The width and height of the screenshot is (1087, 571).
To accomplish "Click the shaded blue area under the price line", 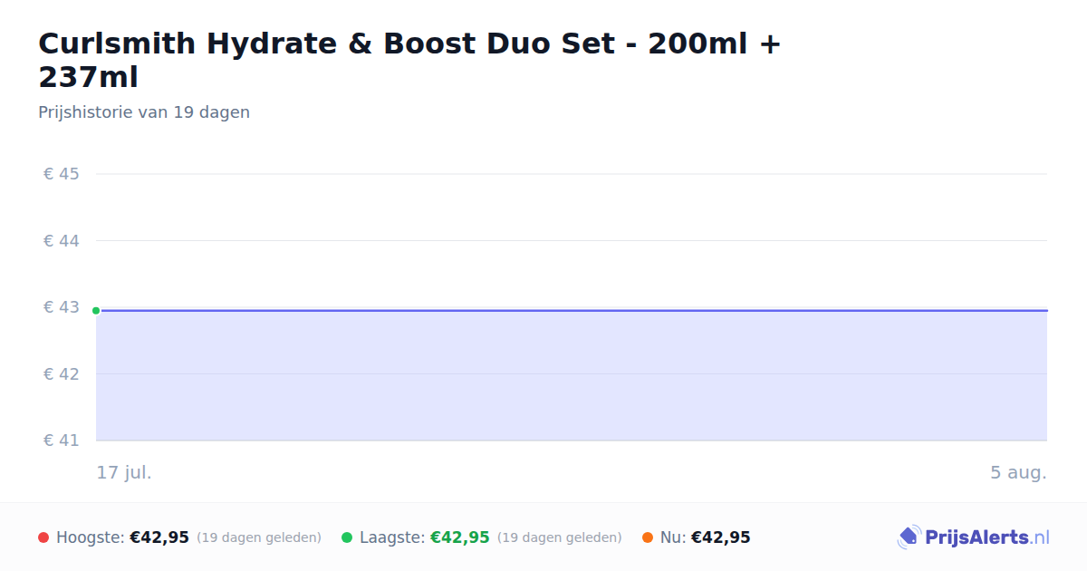I will [x=572, y=376].
